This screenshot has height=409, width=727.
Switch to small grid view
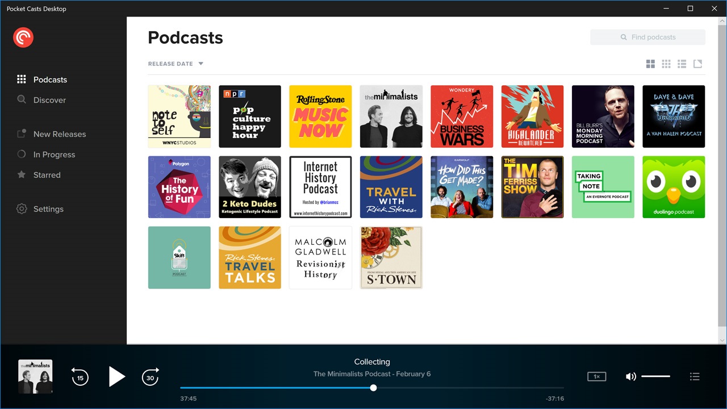pos(666,63)
